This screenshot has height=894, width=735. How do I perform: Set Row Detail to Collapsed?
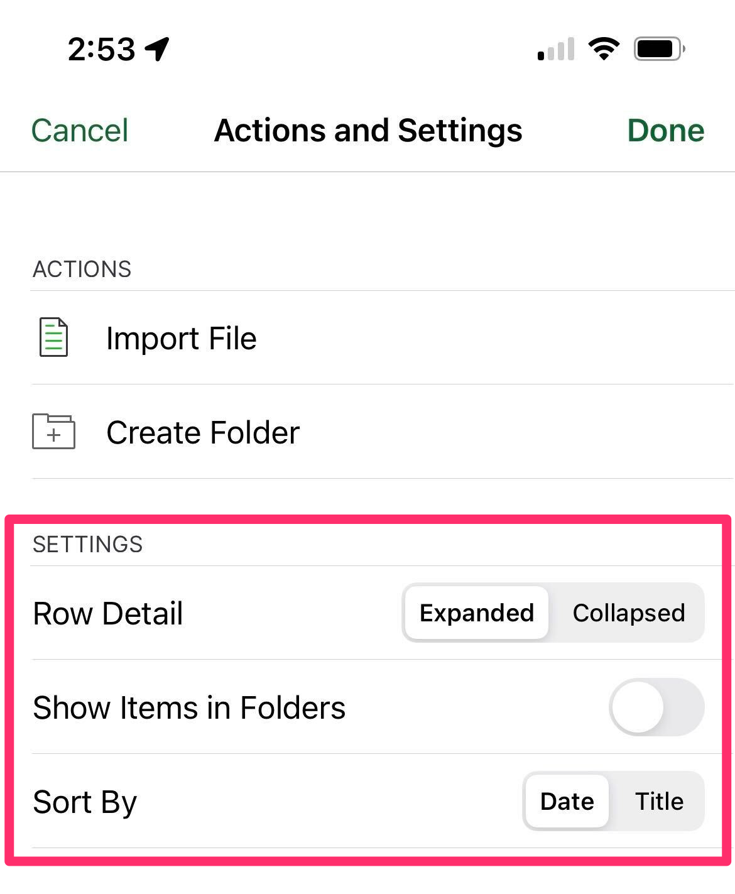pyautogui.click(x=629, y=613)
